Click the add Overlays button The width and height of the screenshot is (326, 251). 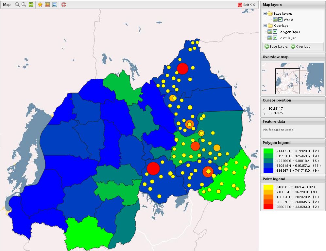(300, 47)
